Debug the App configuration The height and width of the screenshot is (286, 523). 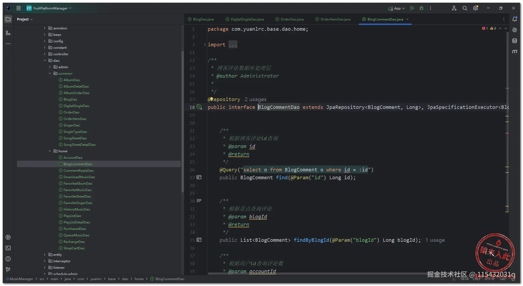coord(421,8)
